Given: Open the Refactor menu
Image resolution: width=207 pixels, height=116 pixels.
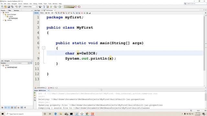Looking at the screenshot, I should tap(26, 4).
